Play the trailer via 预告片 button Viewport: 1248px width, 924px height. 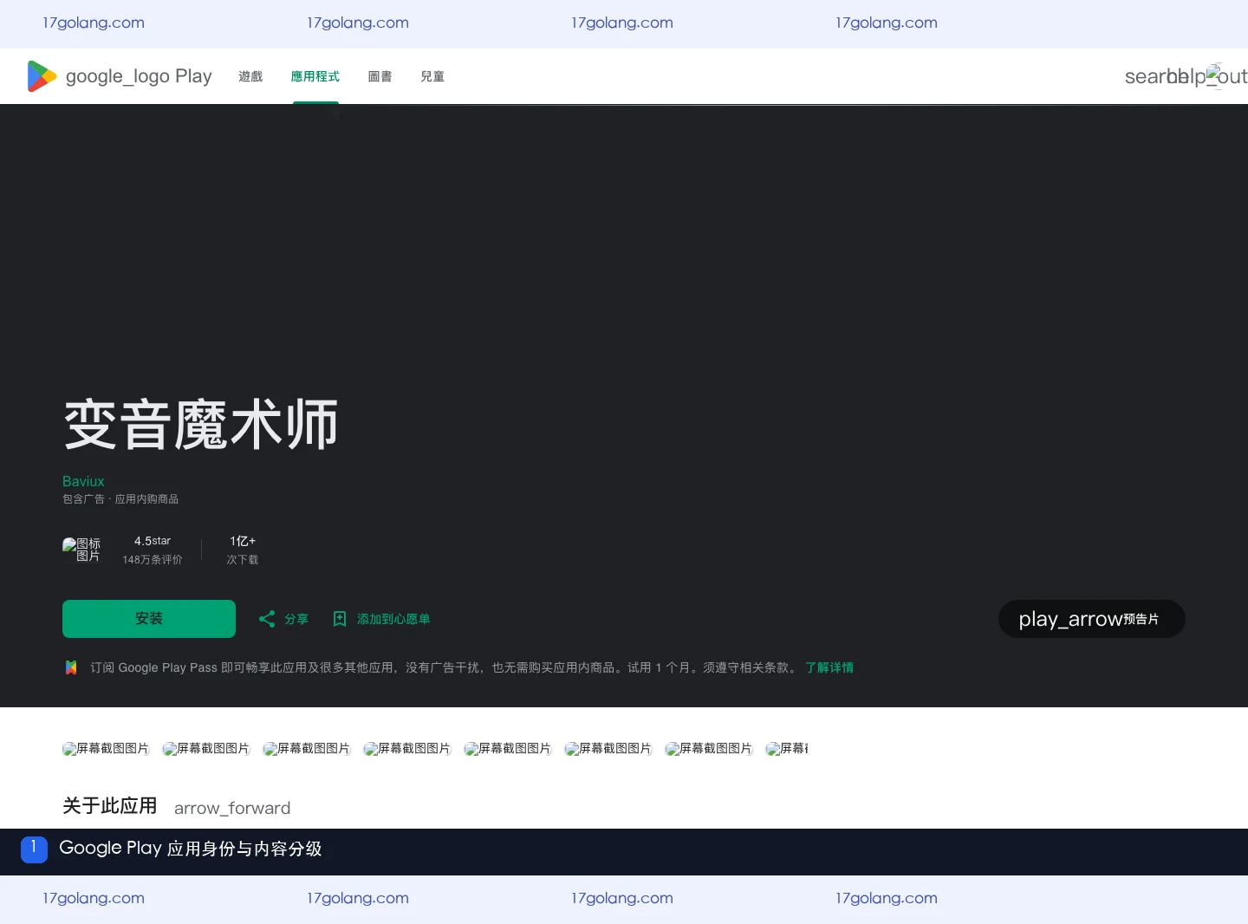(1092, 619)
